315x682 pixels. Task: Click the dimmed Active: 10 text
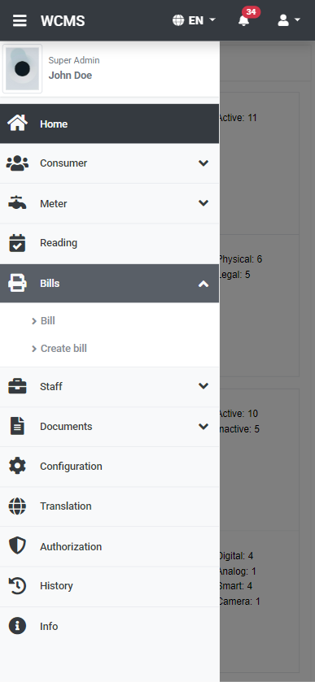(x=238, y=413)
